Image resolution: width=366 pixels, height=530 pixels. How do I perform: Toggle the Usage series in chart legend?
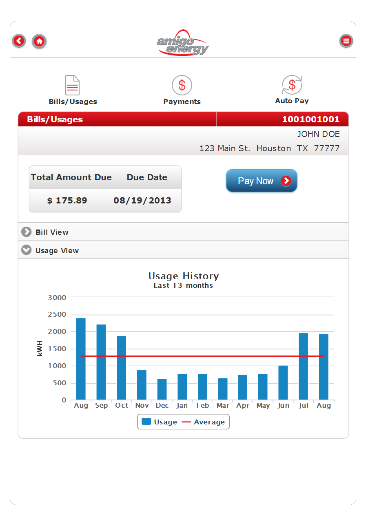click(160, 422)
